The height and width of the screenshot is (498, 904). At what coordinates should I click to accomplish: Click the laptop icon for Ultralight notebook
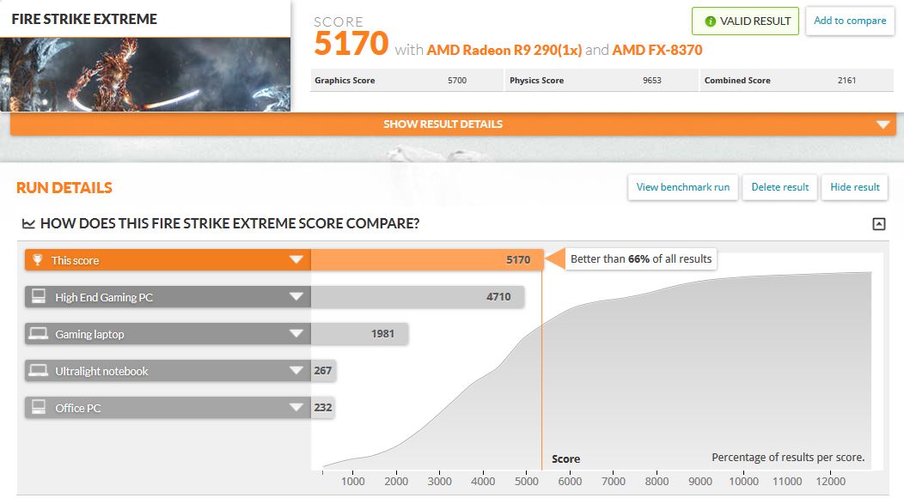39,371
